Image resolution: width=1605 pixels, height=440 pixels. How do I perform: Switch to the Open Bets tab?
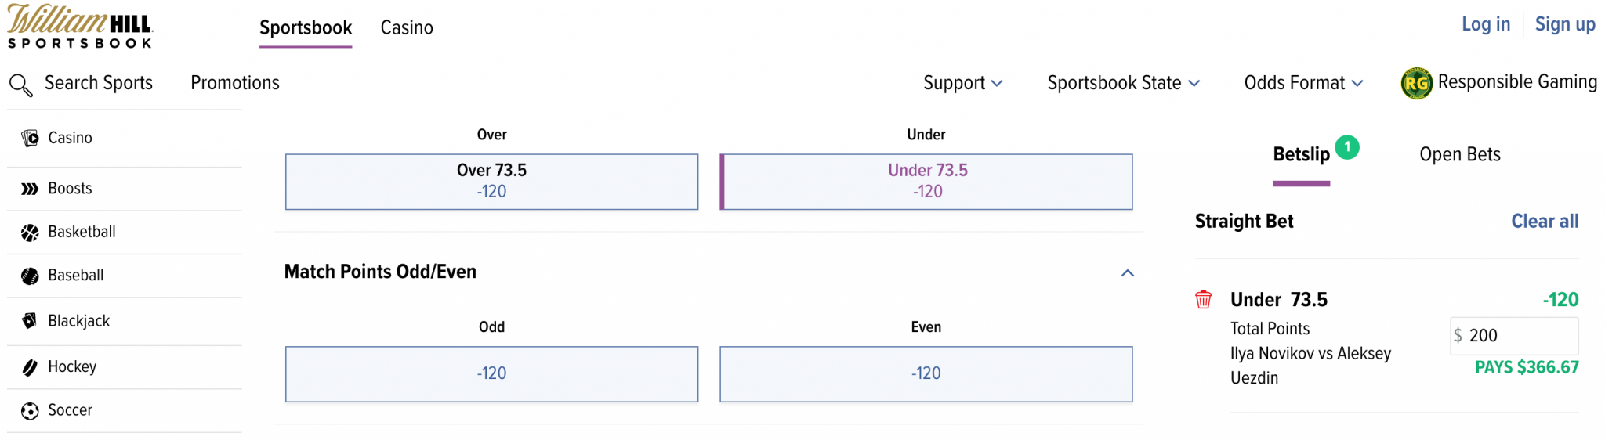tap(1459, 155)
